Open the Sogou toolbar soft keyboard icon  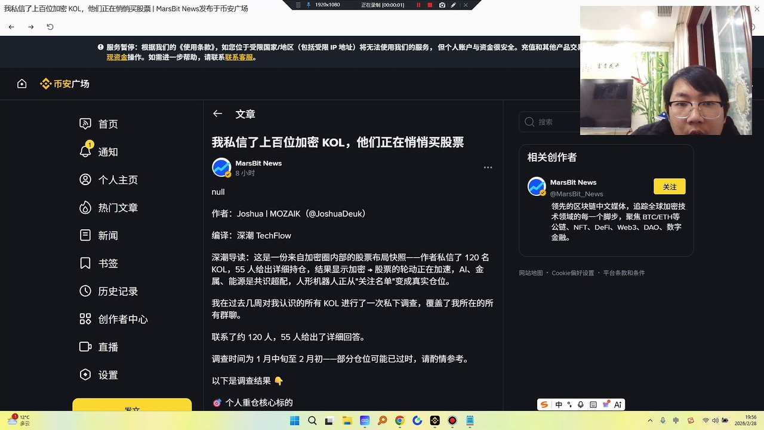coord(593,404)
